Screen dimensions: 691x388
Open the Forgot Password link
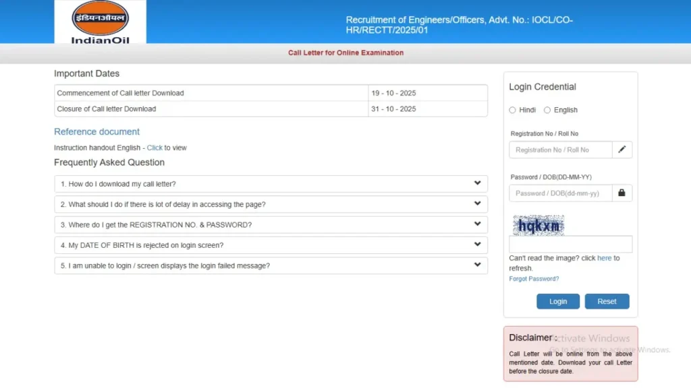click(534, 278)
